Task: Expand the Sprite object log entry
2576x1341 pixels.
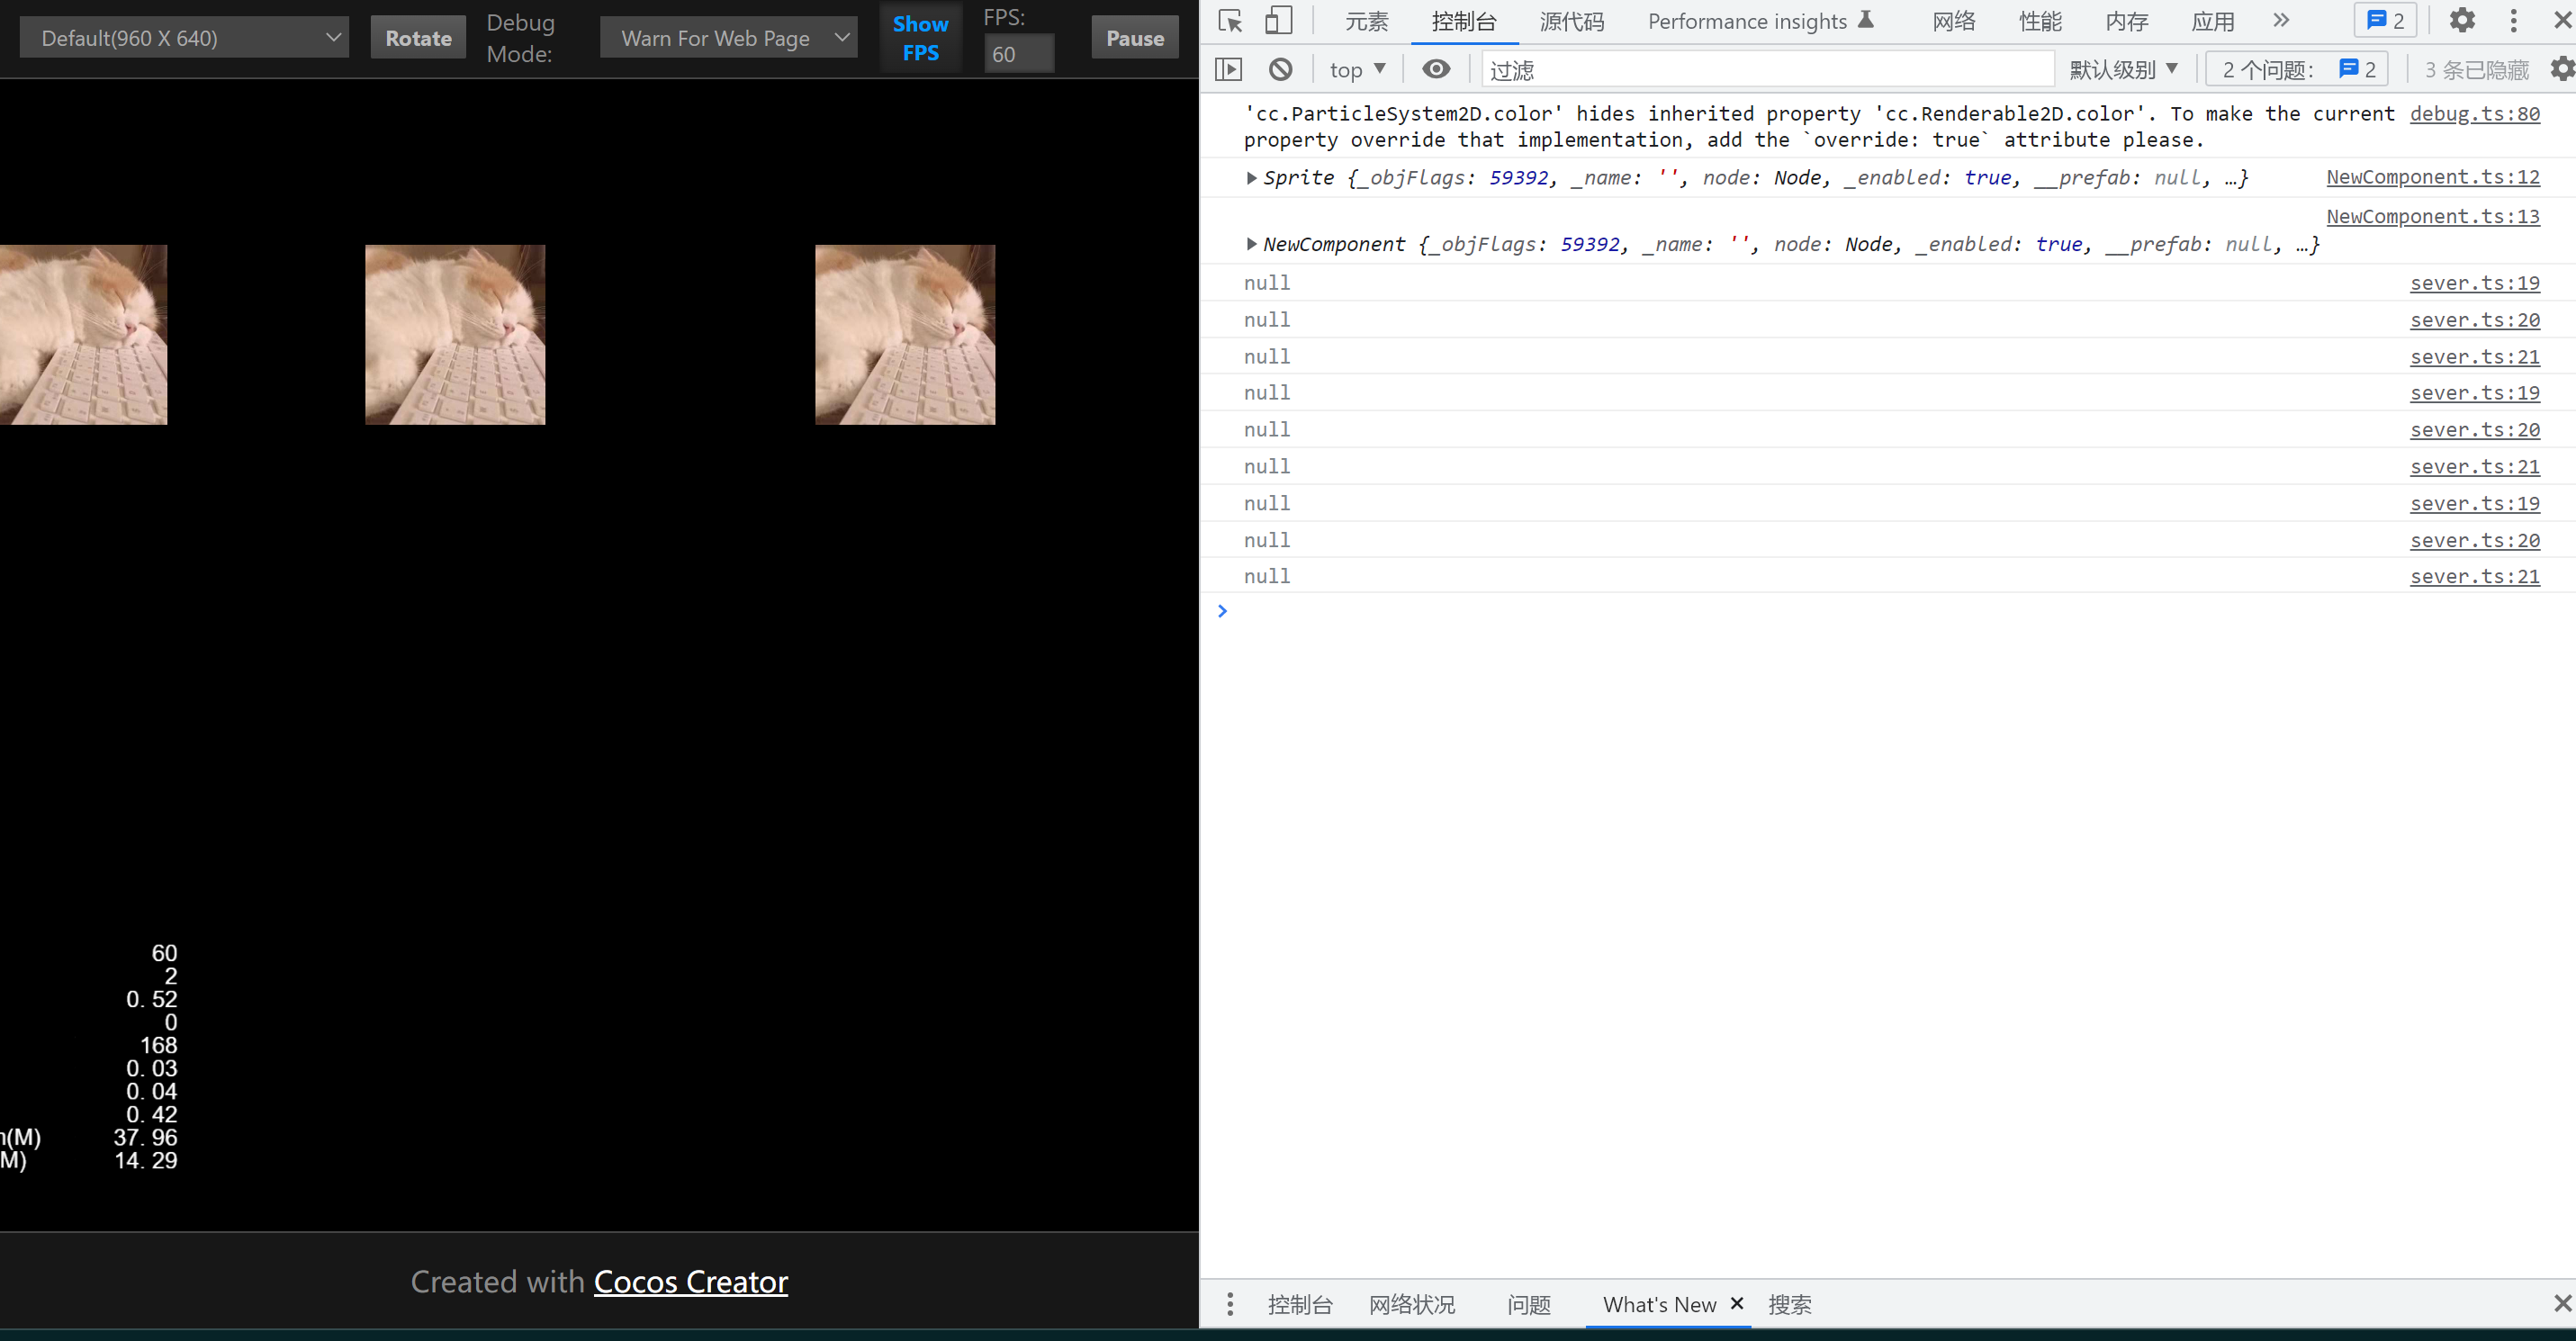Action: pyautogui.click(x=1251, y=178)
